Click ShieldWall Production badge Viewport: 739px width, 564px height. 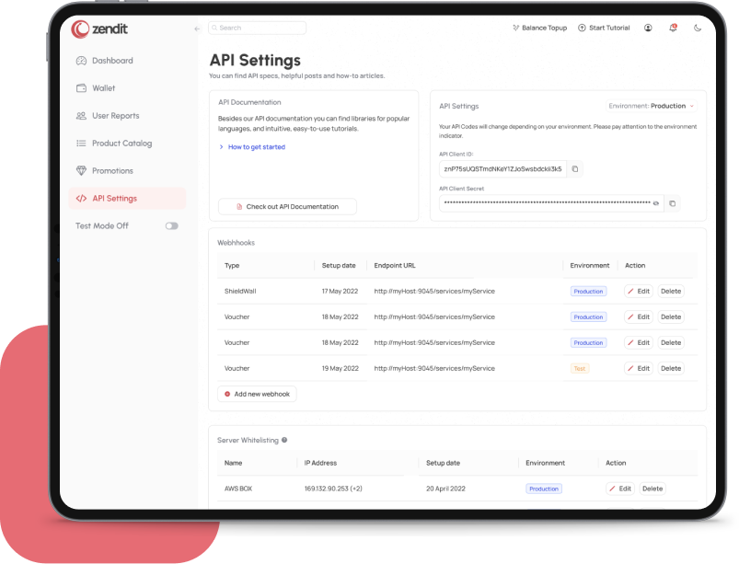pyautogui.click(x=588, y=291)
